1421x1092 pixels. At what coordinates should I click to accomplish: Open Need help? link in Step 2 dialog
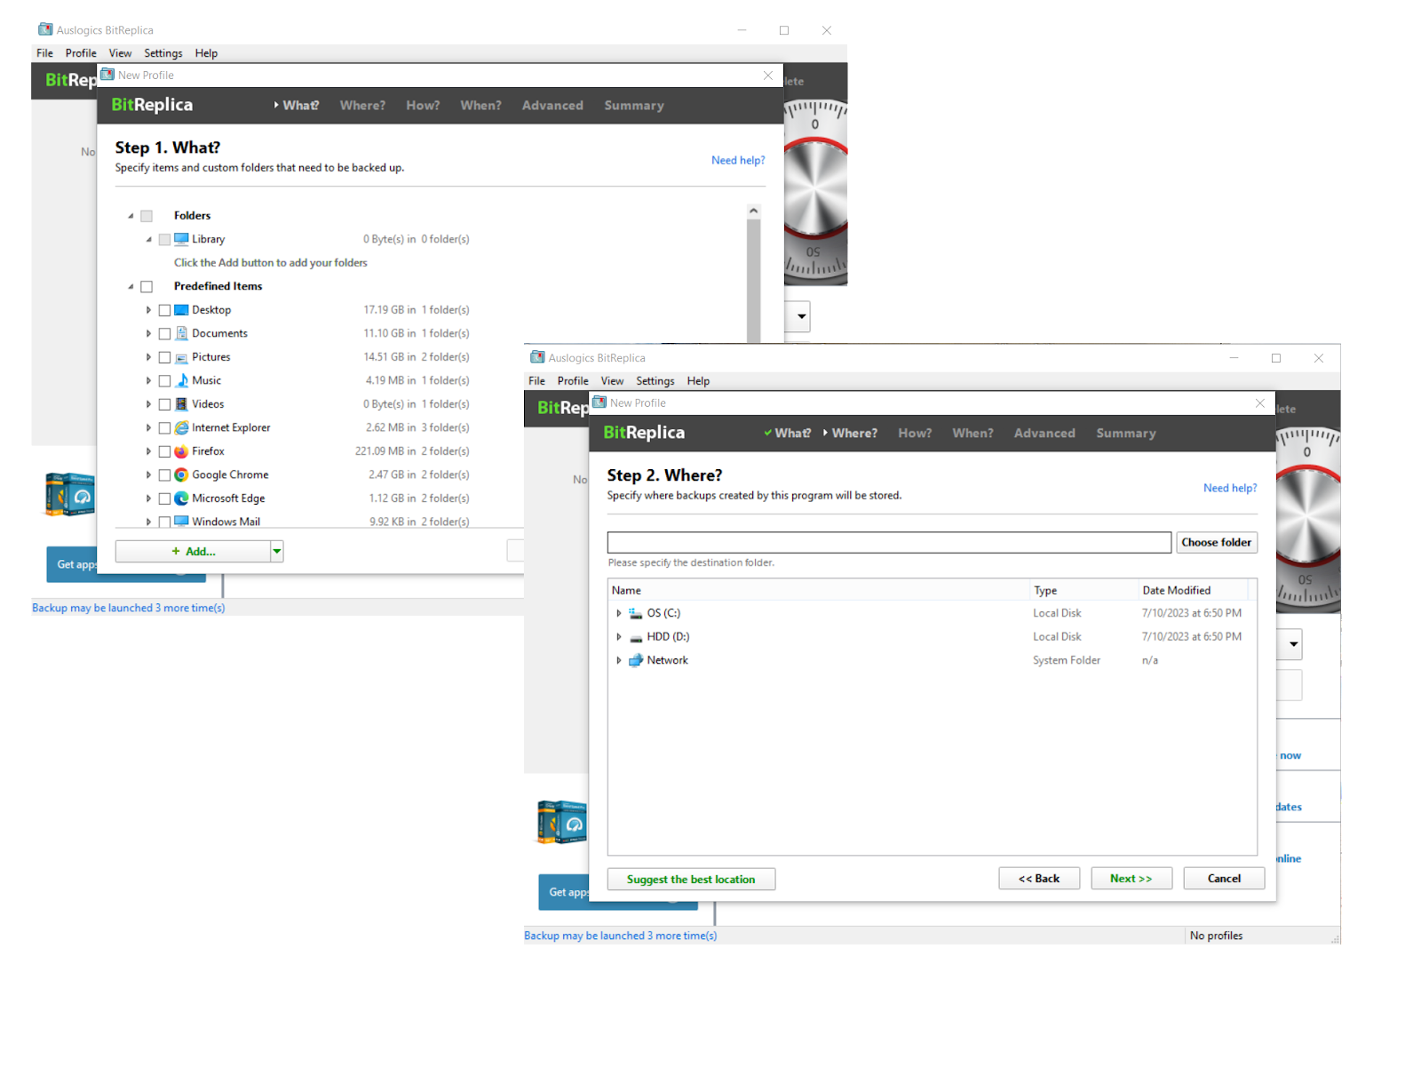click(1230, 489)
